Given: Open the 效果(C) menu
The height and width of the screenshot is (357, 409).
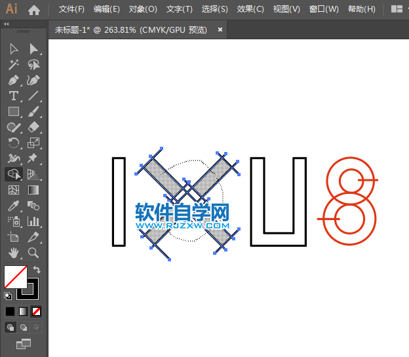Looking at the screenshot, I should 250,9.
